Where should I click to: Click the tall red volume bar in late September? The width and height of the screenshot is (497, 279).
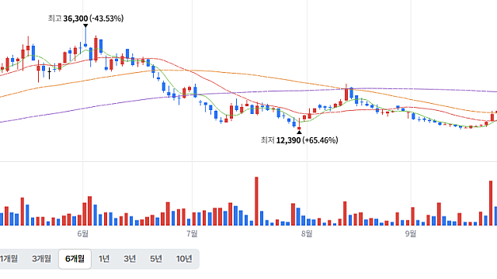[x=491, y=203]
